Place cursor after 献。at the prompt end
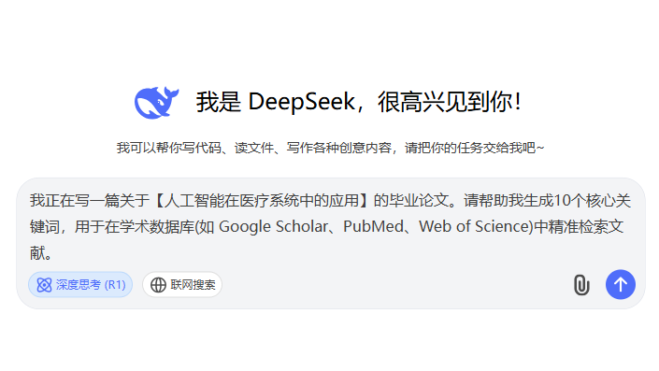The image size is (659, 371). (x=52, y=253)
